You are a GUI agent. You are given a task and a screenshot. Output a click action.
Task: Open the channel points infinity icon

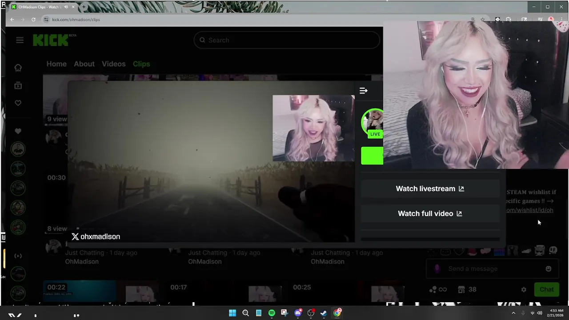(x=438, y=289)
